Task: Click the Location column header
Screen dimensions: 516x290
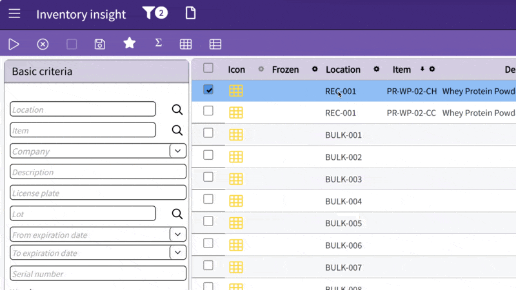Action: point(343,70)
